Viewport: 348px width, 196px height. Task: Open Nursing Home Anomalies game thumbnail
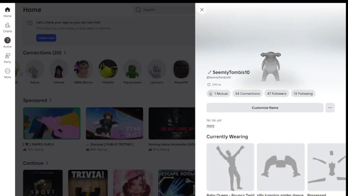pos(172,123)
